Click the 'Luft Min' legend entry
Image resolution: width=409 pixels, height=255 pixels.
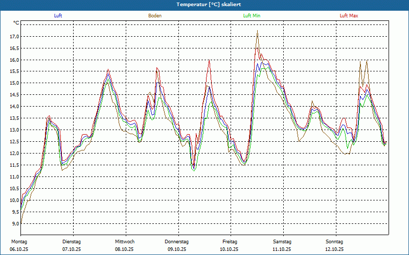coord(251,16)
